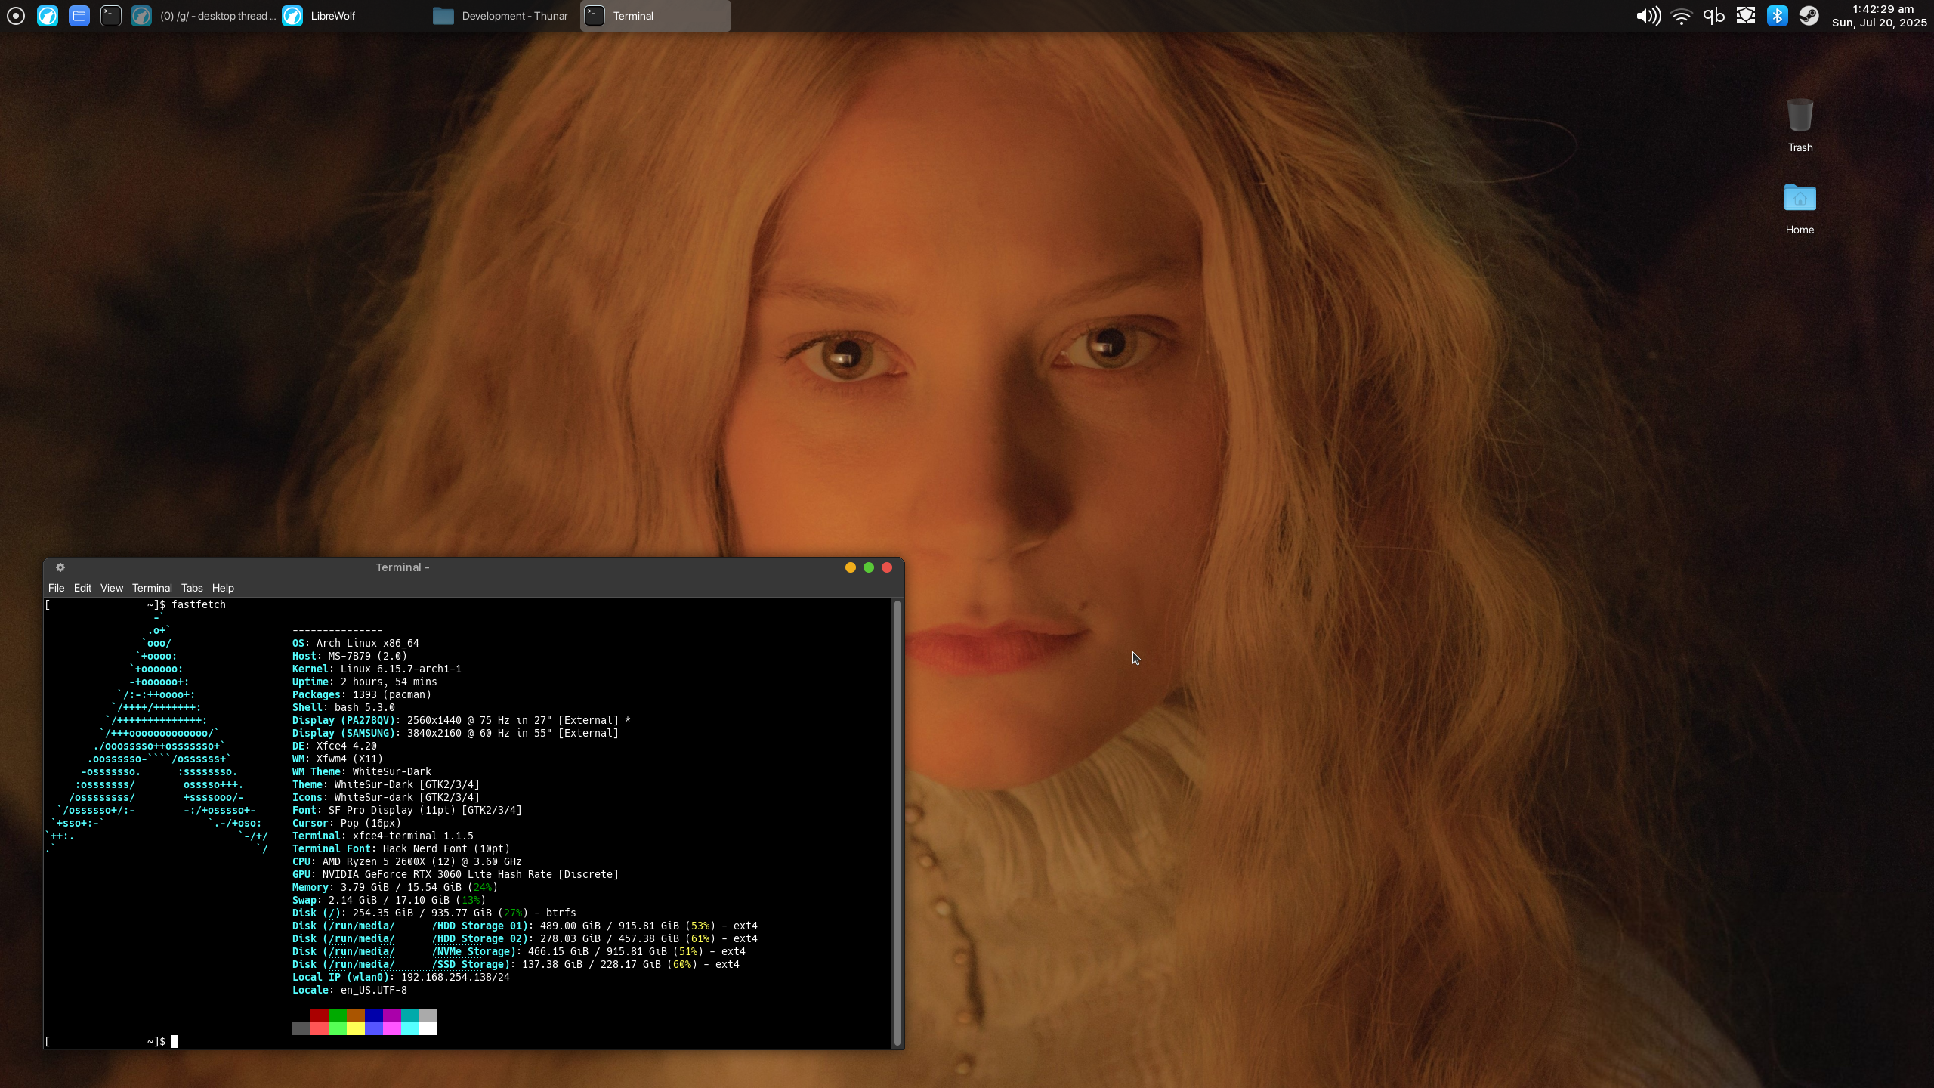The width and height of the screenshot is (1934, 1088).
Task: Click the 'Font: SF Pro Display (11pt)' line
Action: [407, 810]
